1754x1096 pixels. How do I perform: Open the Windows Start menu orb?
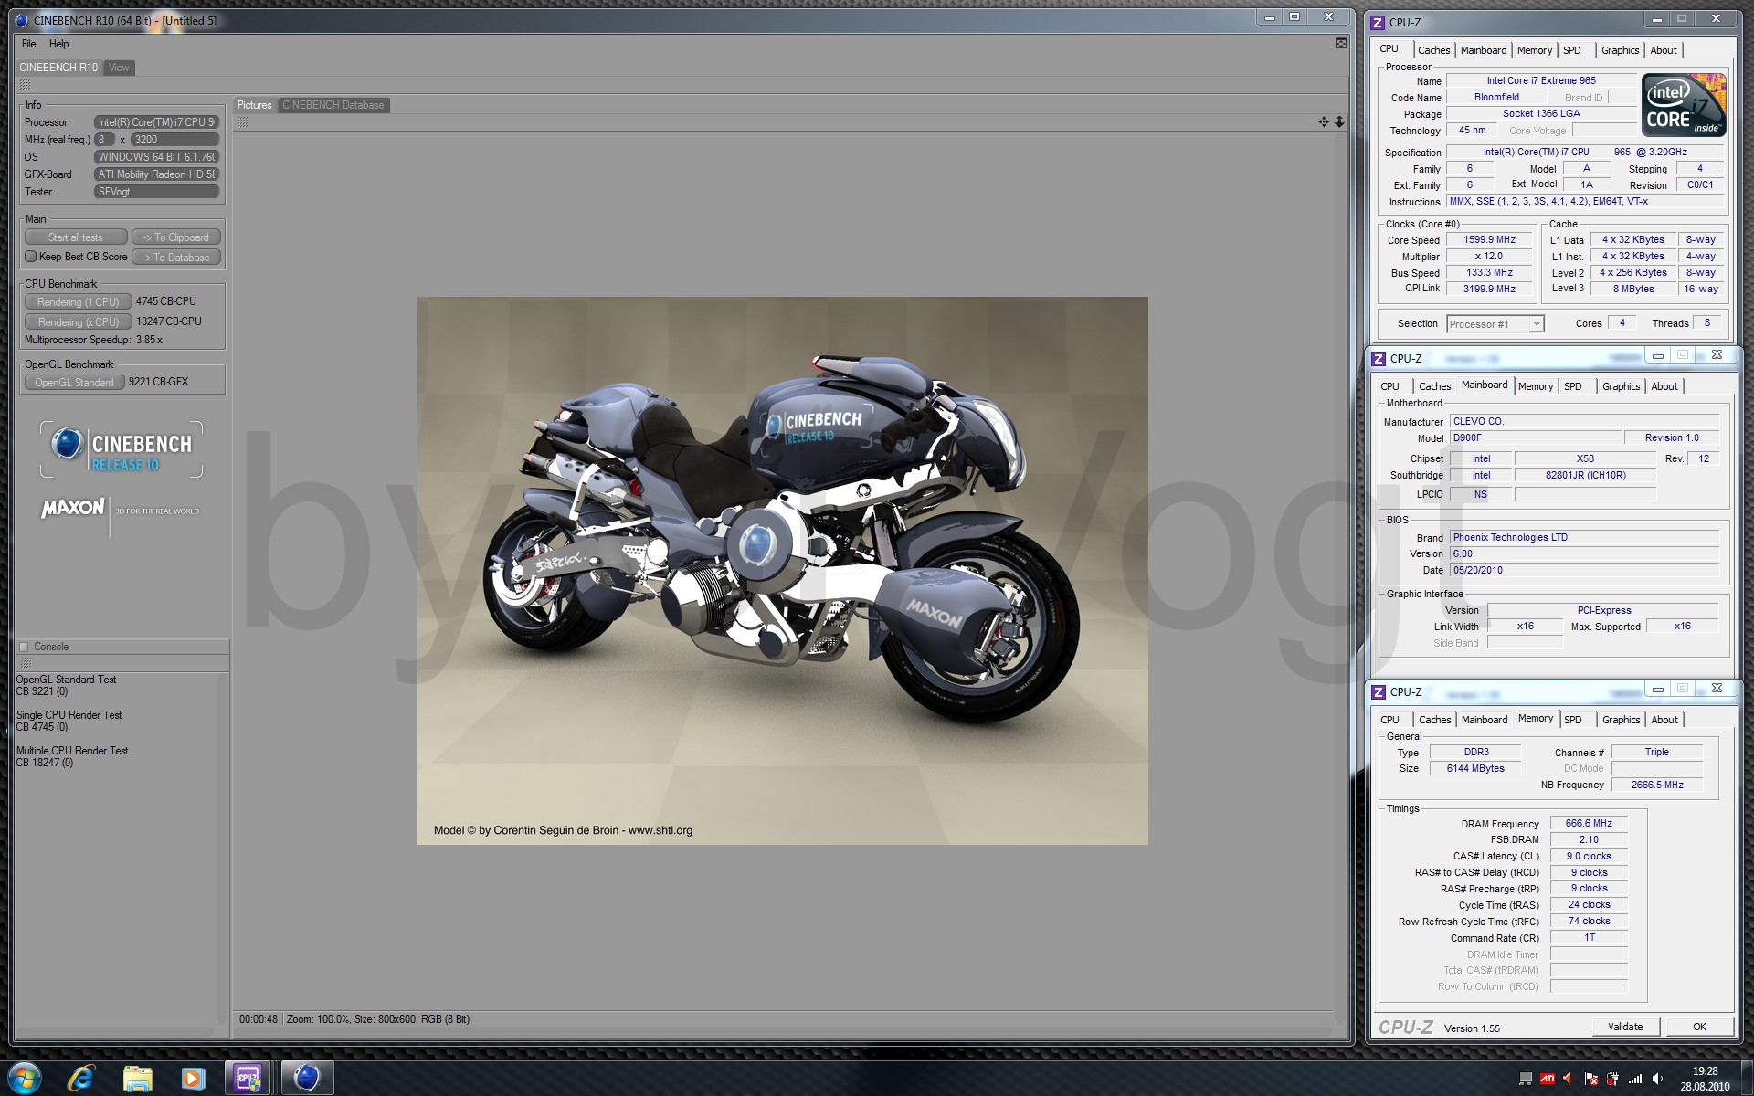[24, 1079]
